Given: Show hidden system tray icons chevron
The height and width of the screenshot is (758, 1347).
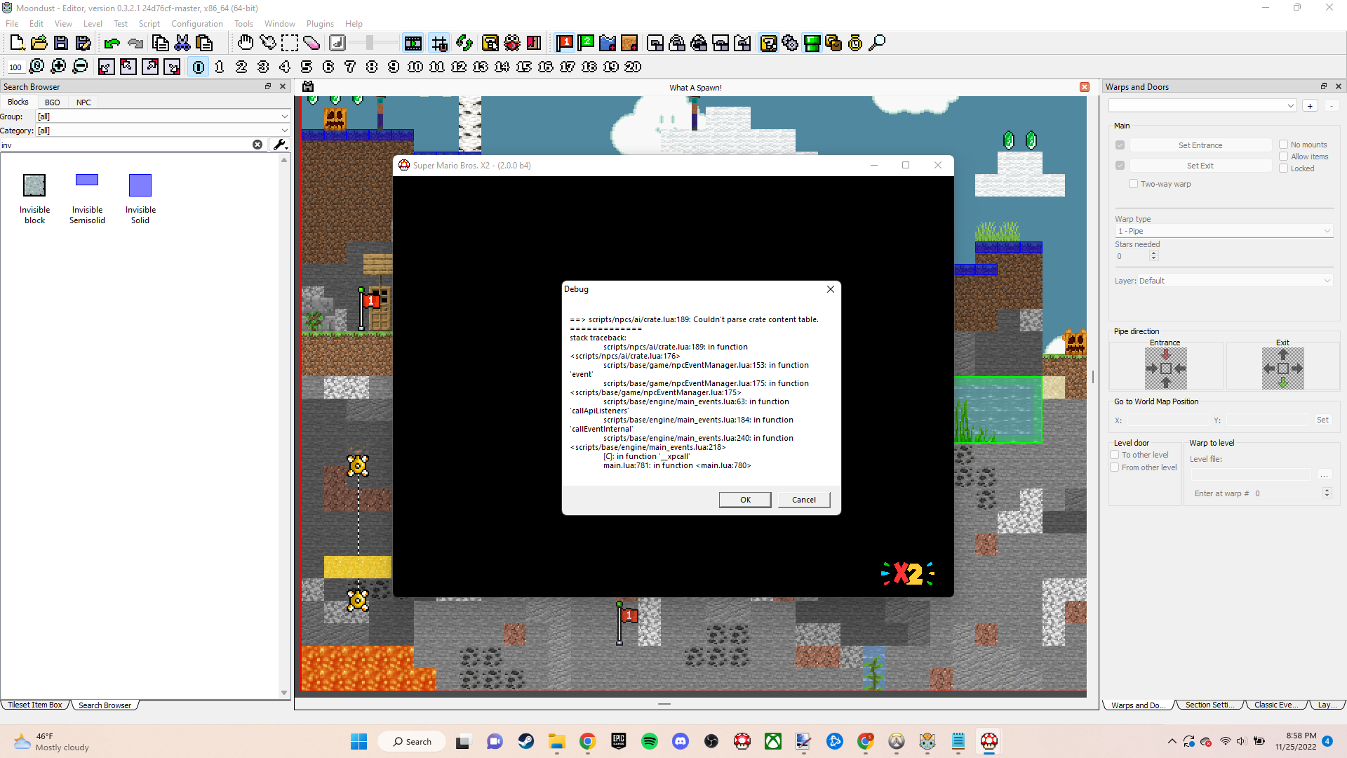Looking at the screenshot, I should 1172,741.
